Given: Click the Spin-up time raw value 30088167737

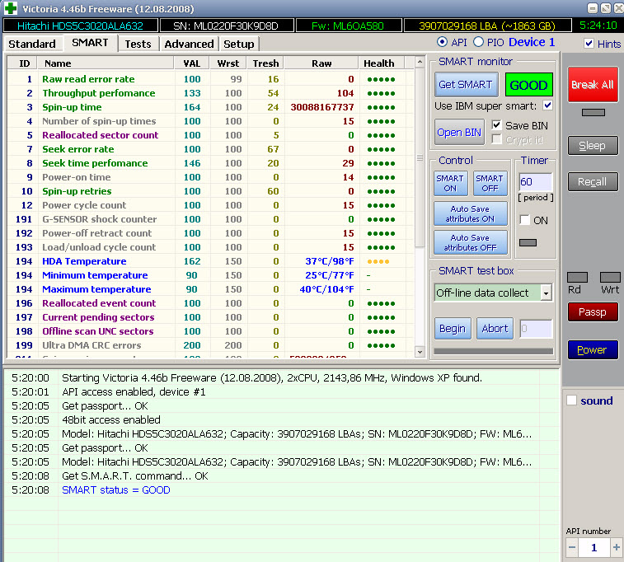Looking at the screenshot, I should pyautogui.click(x=322, y=107).
